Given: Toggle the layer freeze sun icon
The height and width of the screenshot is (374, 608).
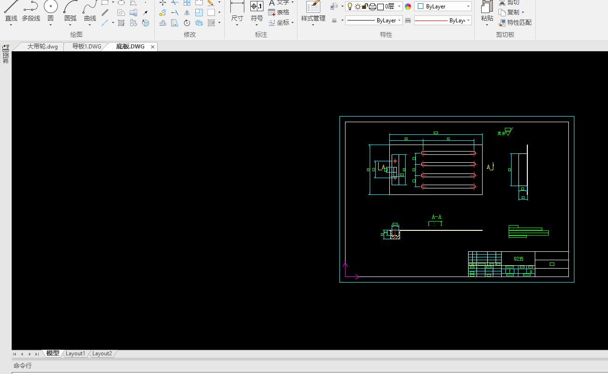Looking at the screenshot, I should point(358,7).
